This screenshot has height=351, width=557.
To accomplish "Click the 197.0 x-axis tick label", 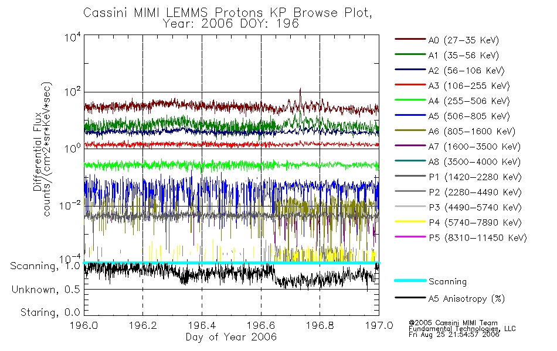I will click(x=379, y=325).
